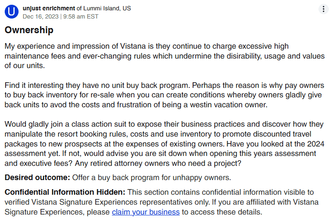334x221 pixels.
Task: Open the "unjust enrichment" reviewer profile name
Action: pos(48,8)
